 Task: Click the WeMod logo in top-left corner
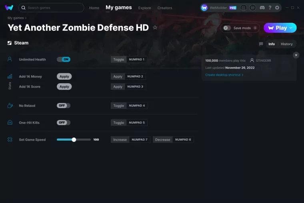click(x=9, y=8)
